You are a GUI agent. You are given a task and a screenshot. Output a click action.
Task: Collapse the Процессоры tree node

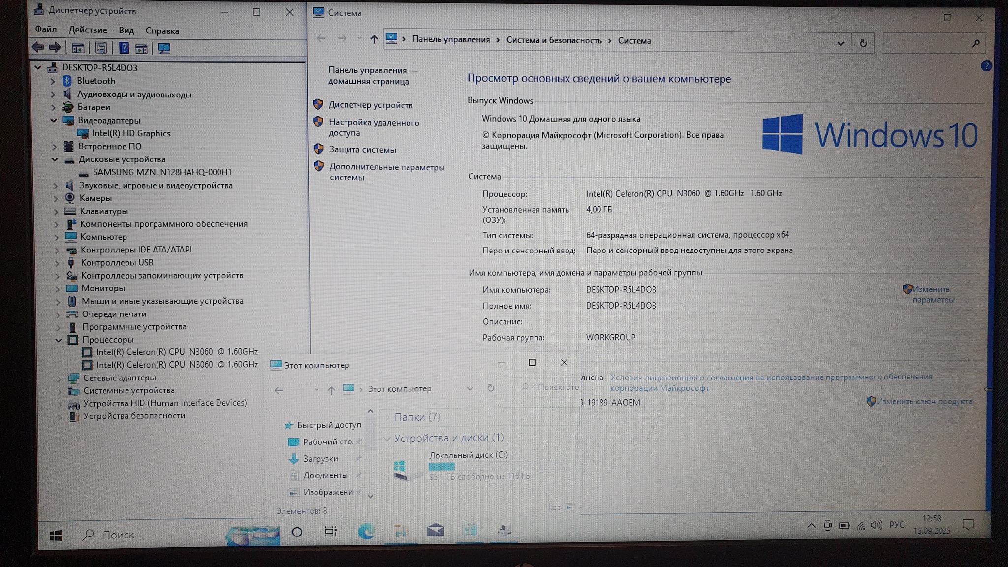59,340
